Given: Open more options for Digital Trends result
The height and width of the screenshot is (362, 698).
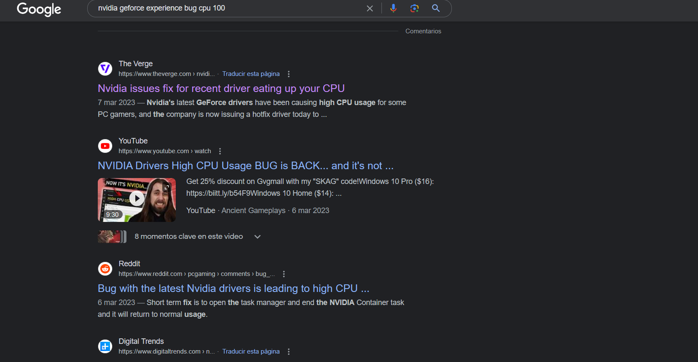Looking at the screenshot, I should (289, 351).
